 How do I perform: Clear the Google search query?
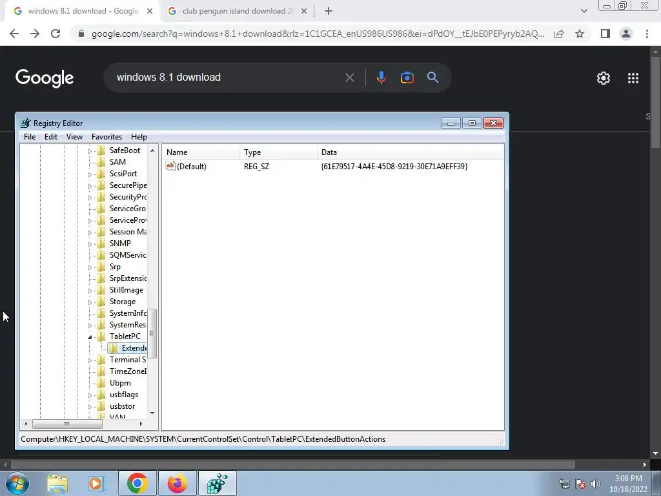pyautogui.click(x=349, y=77)
